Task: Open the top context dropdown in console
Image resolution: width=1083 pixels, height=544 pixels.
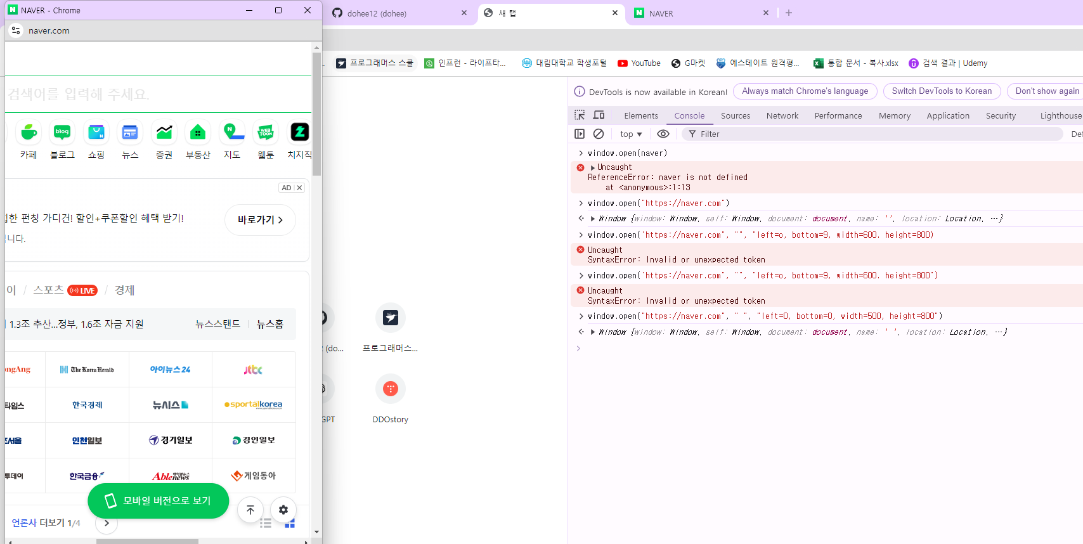Action: 631,134
